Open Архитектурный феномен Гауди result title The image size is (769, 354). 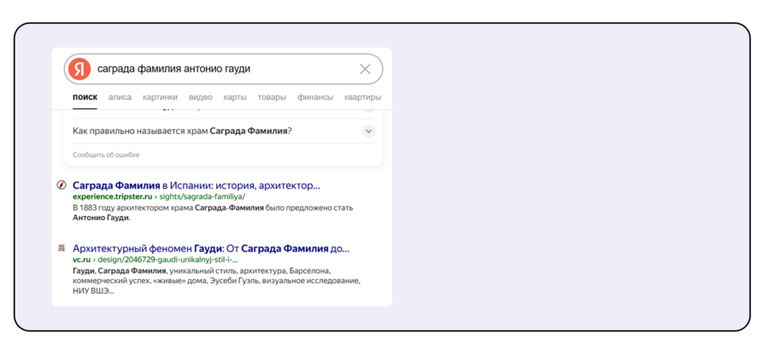[x=211, y=249]
